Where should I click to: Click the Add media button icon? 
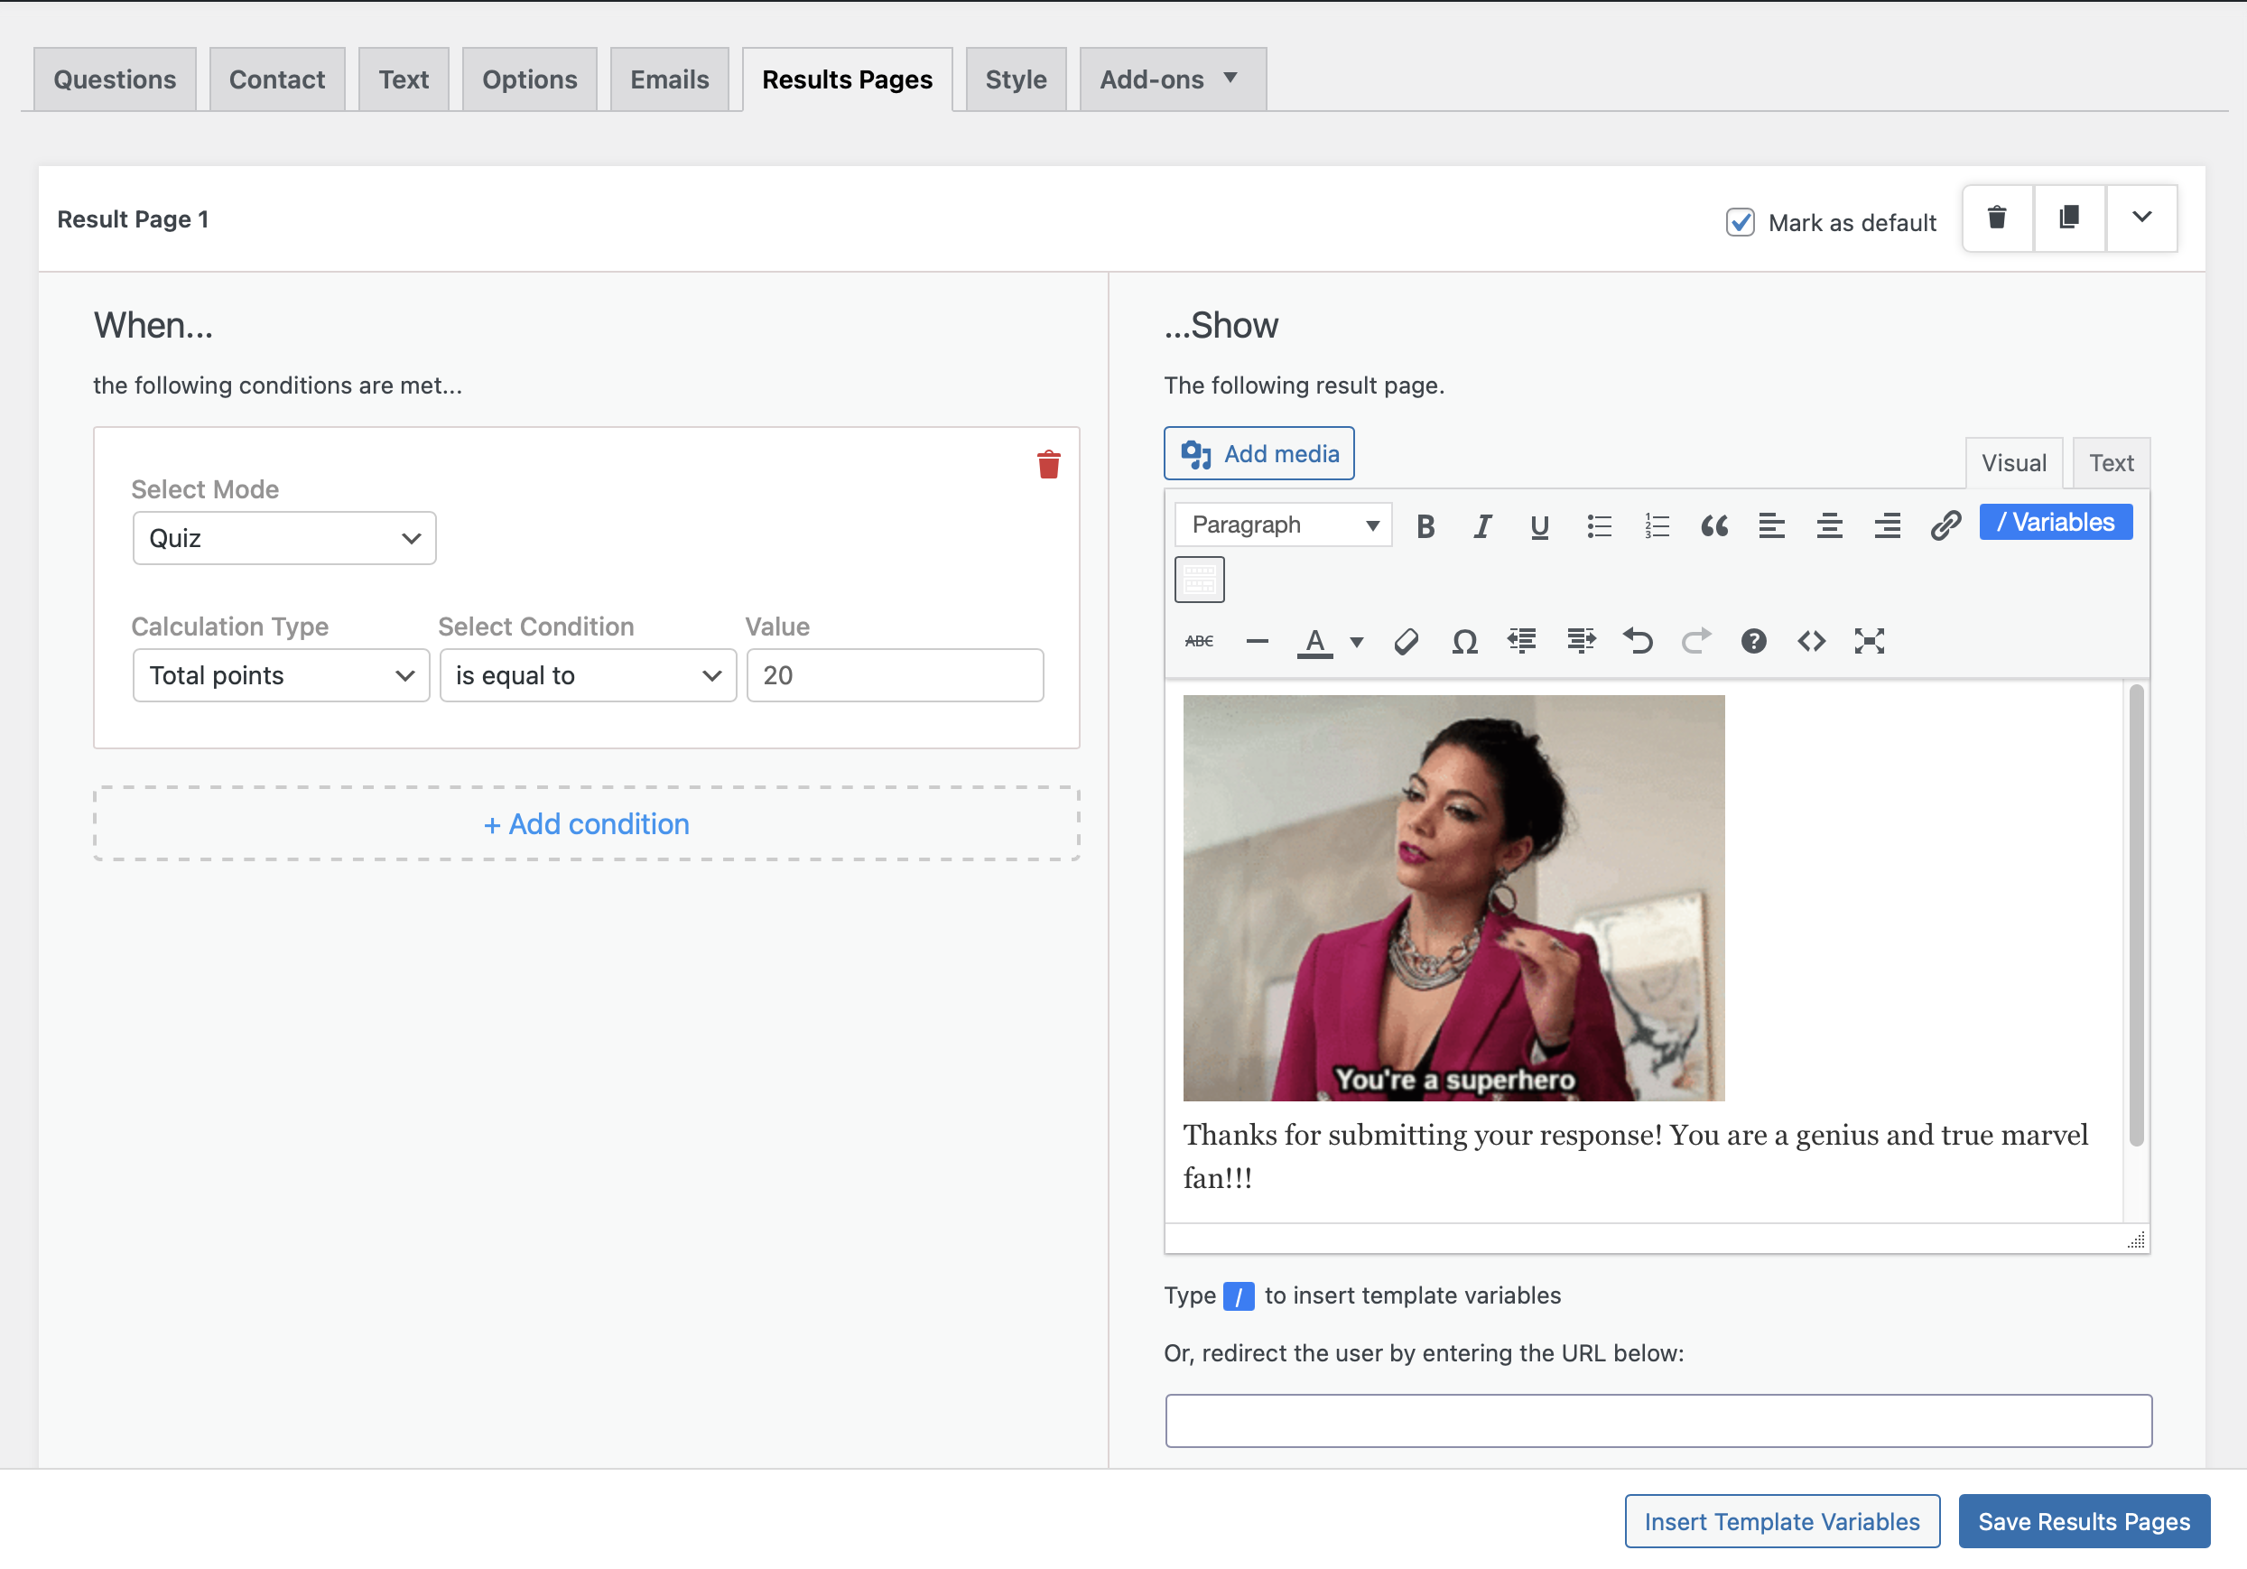[x=1195, y=454]
